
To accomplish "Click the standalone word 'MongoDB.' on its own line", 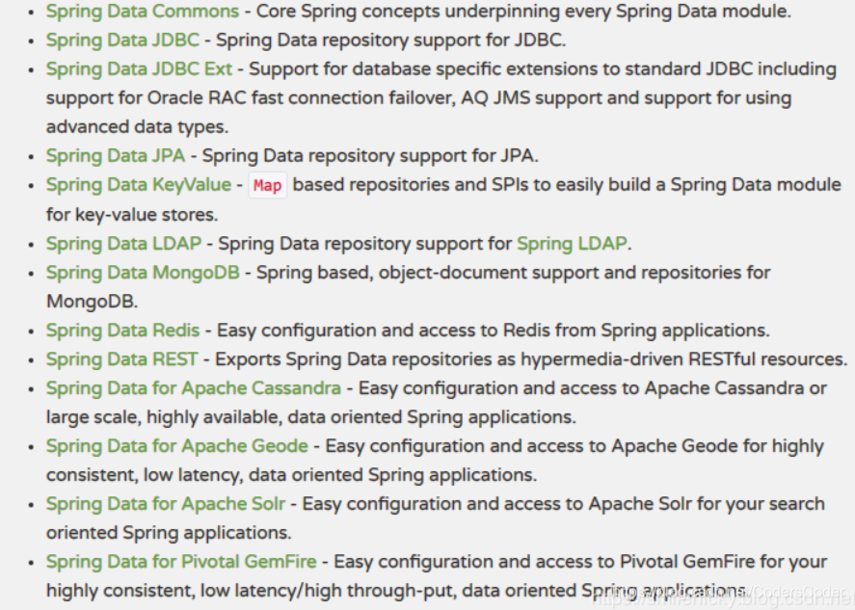I will tap(93, 302).
